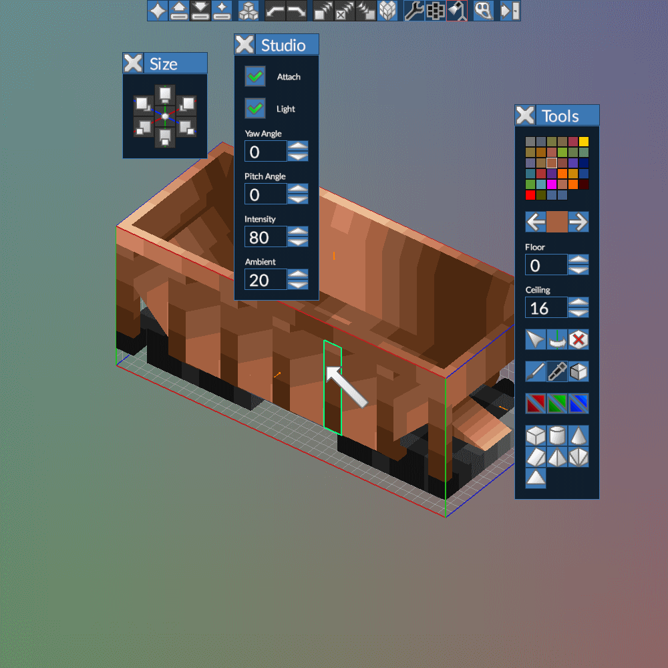Click the block grid icon in toolbar
The image size is (668, 668).
(x=436, y=11)
